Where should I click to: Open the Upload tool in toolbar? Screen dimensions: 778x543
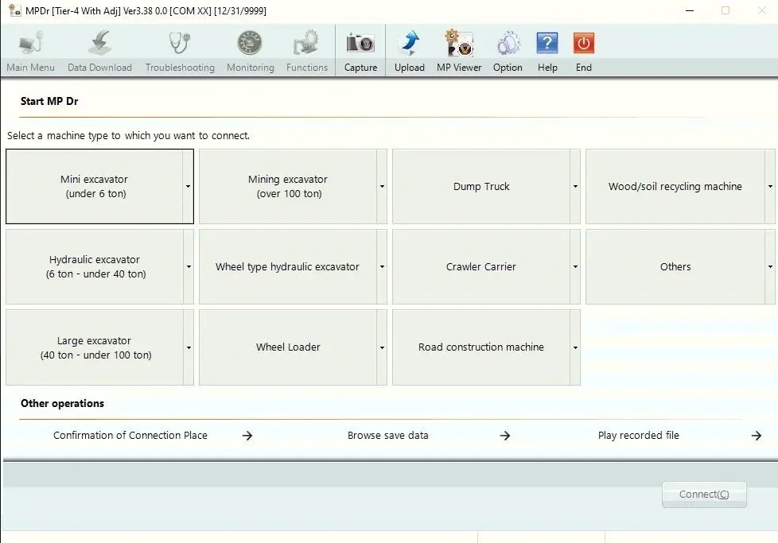[x=409, y=44]
